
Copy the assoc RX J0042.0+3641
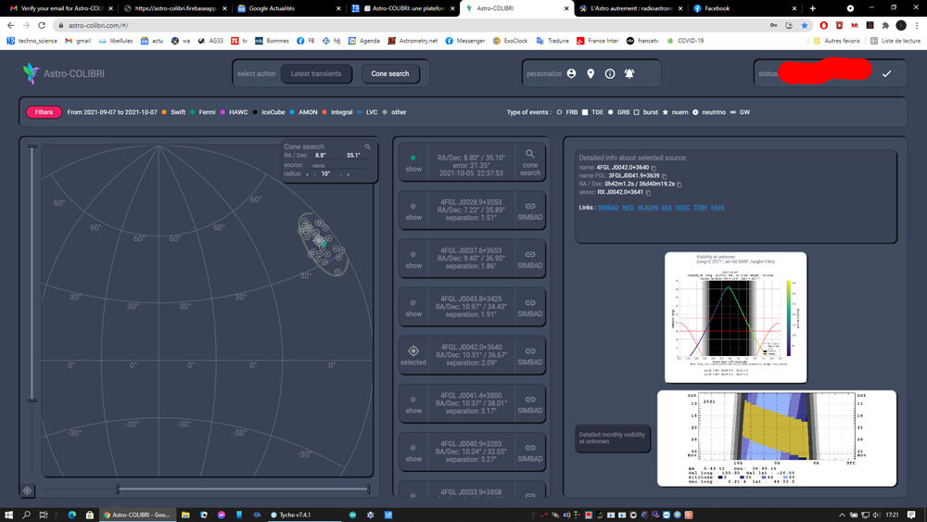point(648,193)
